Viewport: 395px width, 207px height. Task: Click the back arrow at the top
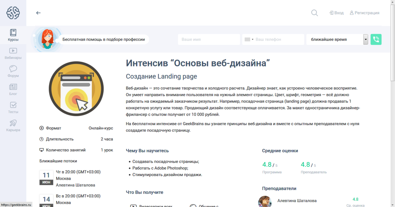38,13
